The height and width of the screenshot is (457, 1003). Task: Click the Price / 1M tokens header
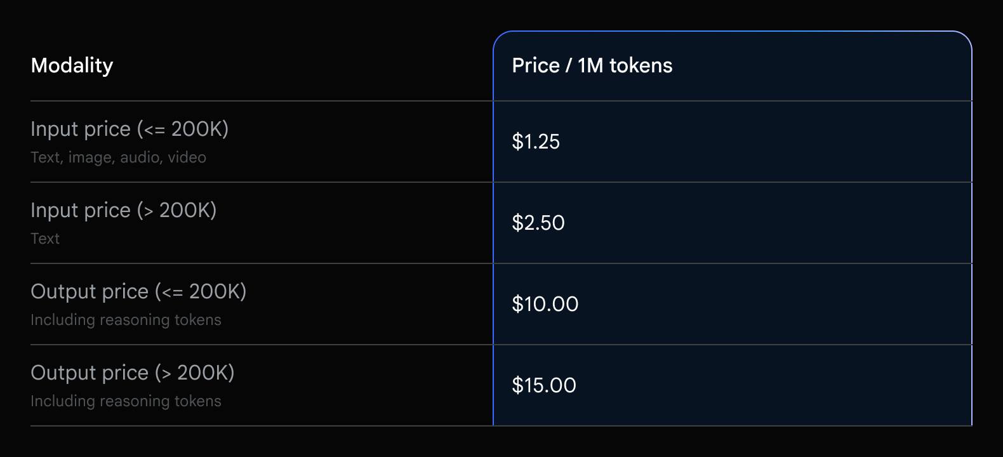[x=592, y=65]
